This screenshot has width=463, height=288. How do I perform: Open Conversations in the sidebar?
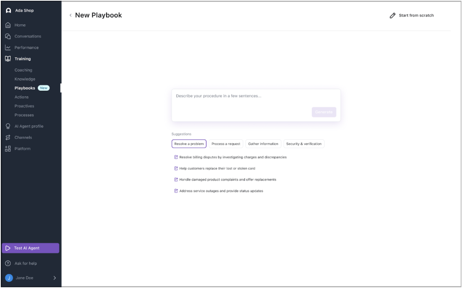[28, 36]
